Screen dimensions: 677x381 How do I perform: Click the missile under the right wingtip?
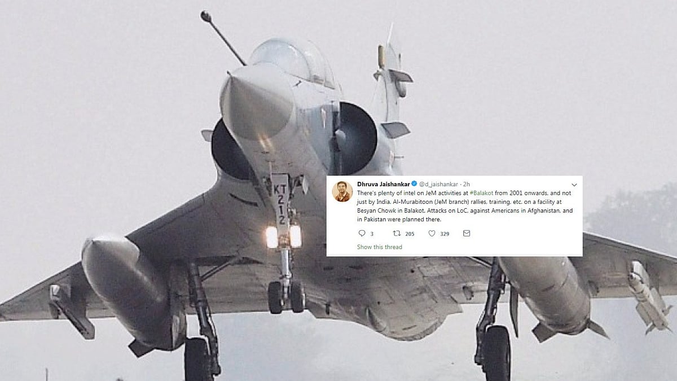649,296
